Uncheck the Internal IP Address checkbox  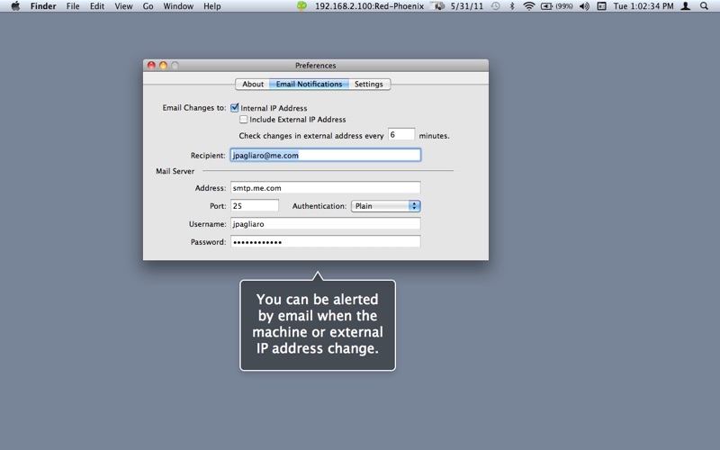pos(235,108)
